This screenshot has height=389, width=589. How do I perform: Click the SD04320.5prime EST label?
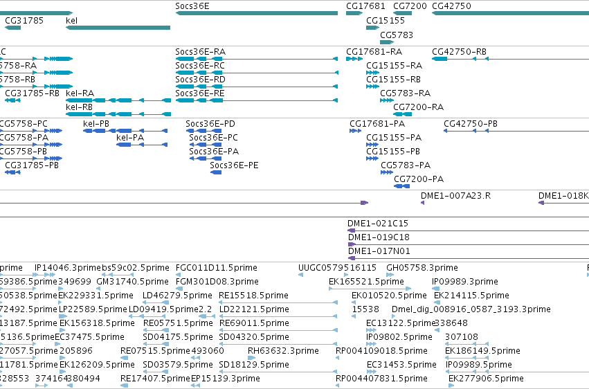click(254, 337)
